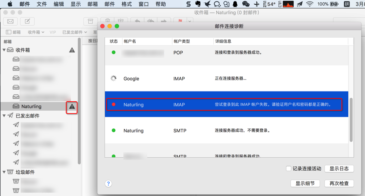365x196 pixels.
Task: Click the get new mail envelope icon
Action: (10, 21)
